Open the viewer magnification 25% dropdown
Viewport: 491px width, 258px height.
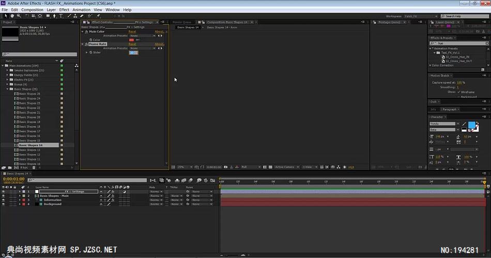(x=185, y=167)
